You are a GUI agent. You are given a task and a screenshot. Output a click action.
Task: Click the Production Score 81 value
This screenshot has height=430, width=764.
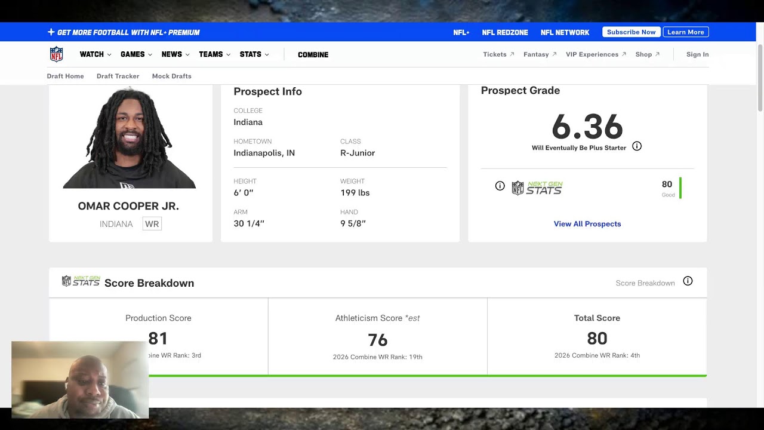158,339
